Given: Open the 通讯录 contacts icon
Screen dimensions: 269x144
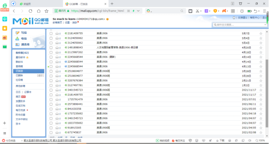Looking at the screenshot, I should [x=17, y=45].
